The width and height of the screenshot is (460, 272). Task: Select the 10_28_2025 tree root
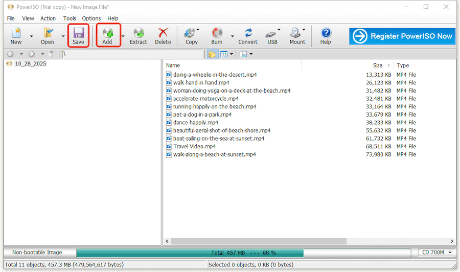(x=31, y=64)
